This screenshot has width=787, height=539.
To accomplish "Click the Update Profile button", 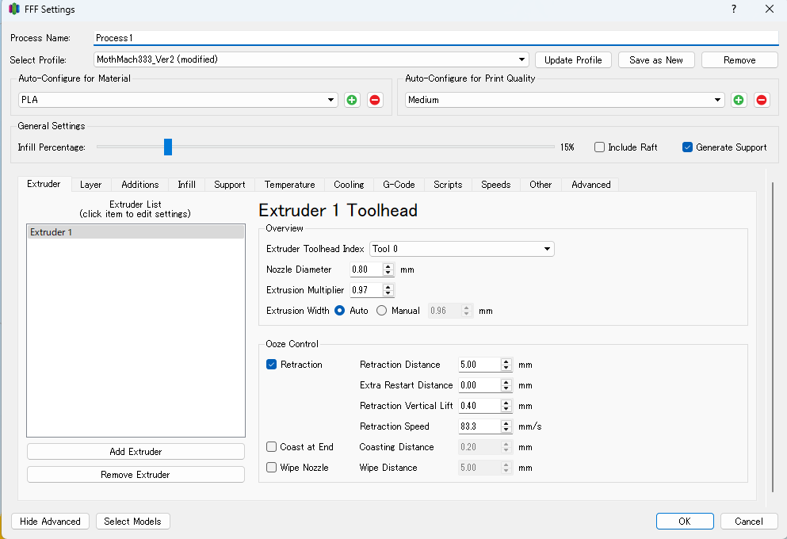I will [x=573, y=59].
